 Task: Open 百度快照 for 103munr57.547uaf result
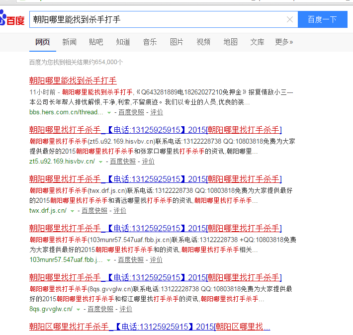[x=131, y=260]
